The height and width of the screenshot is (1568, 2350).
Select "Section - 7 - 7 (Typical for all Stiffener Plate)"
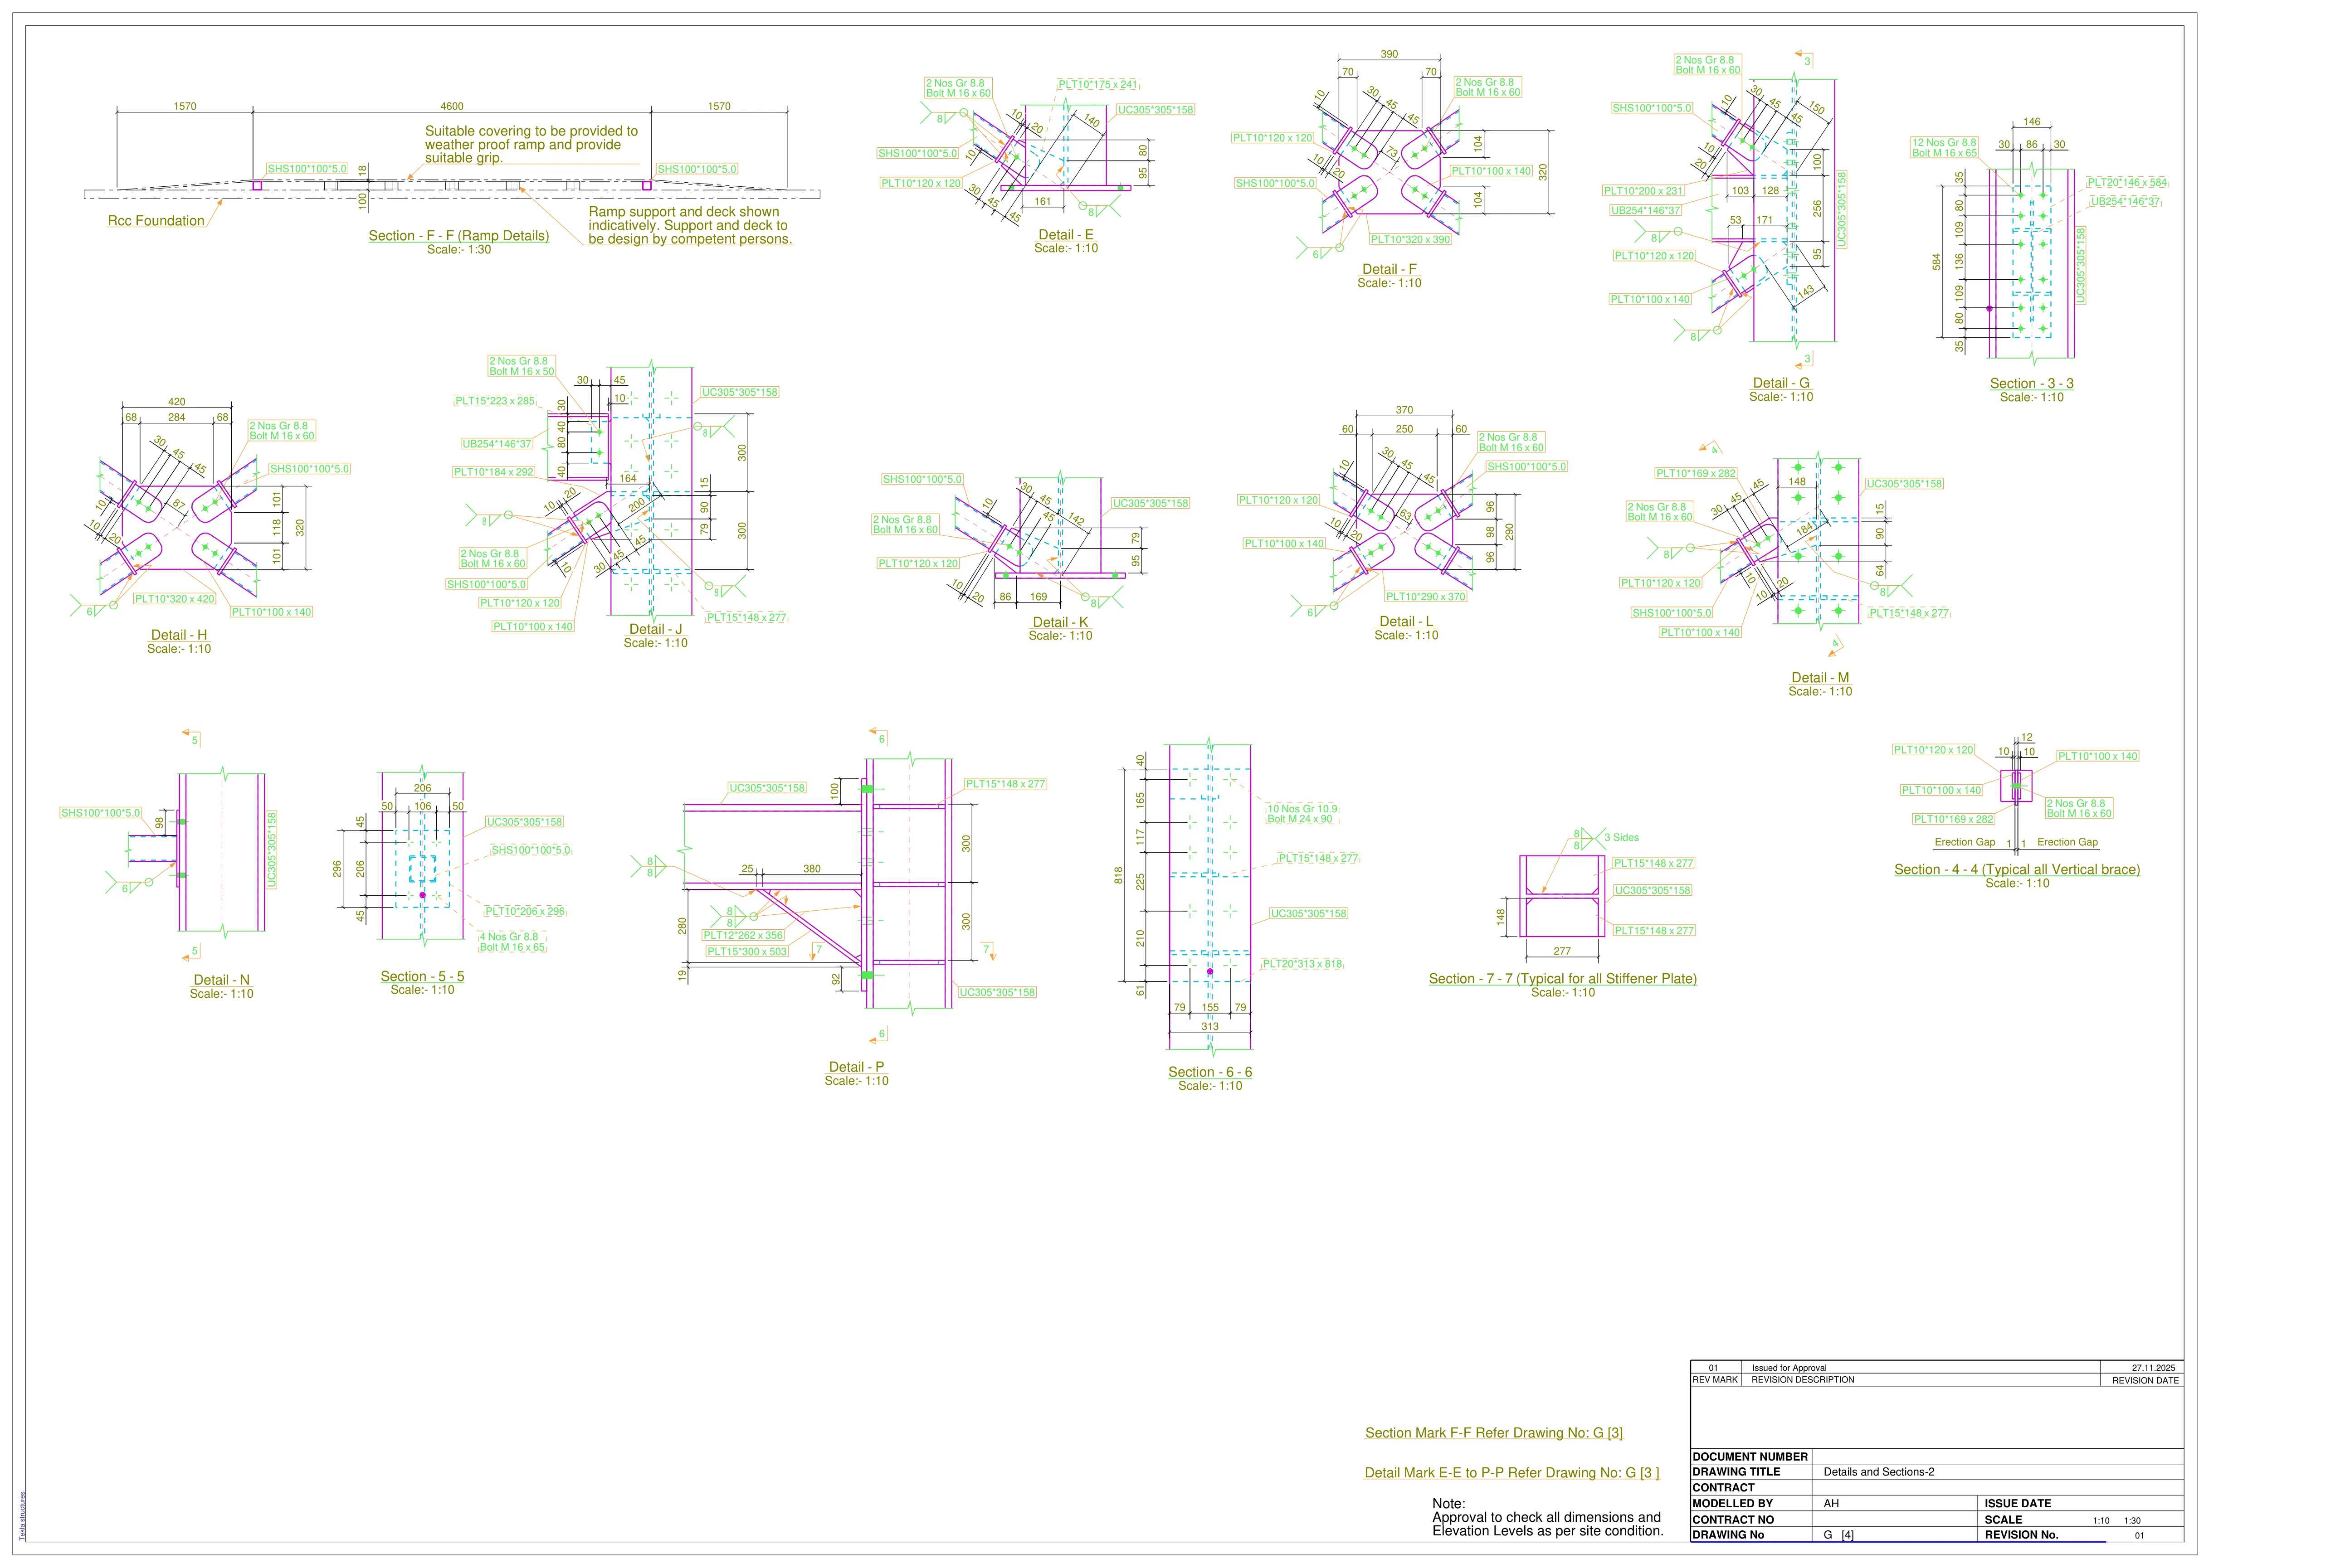[x=1563, y=979]
